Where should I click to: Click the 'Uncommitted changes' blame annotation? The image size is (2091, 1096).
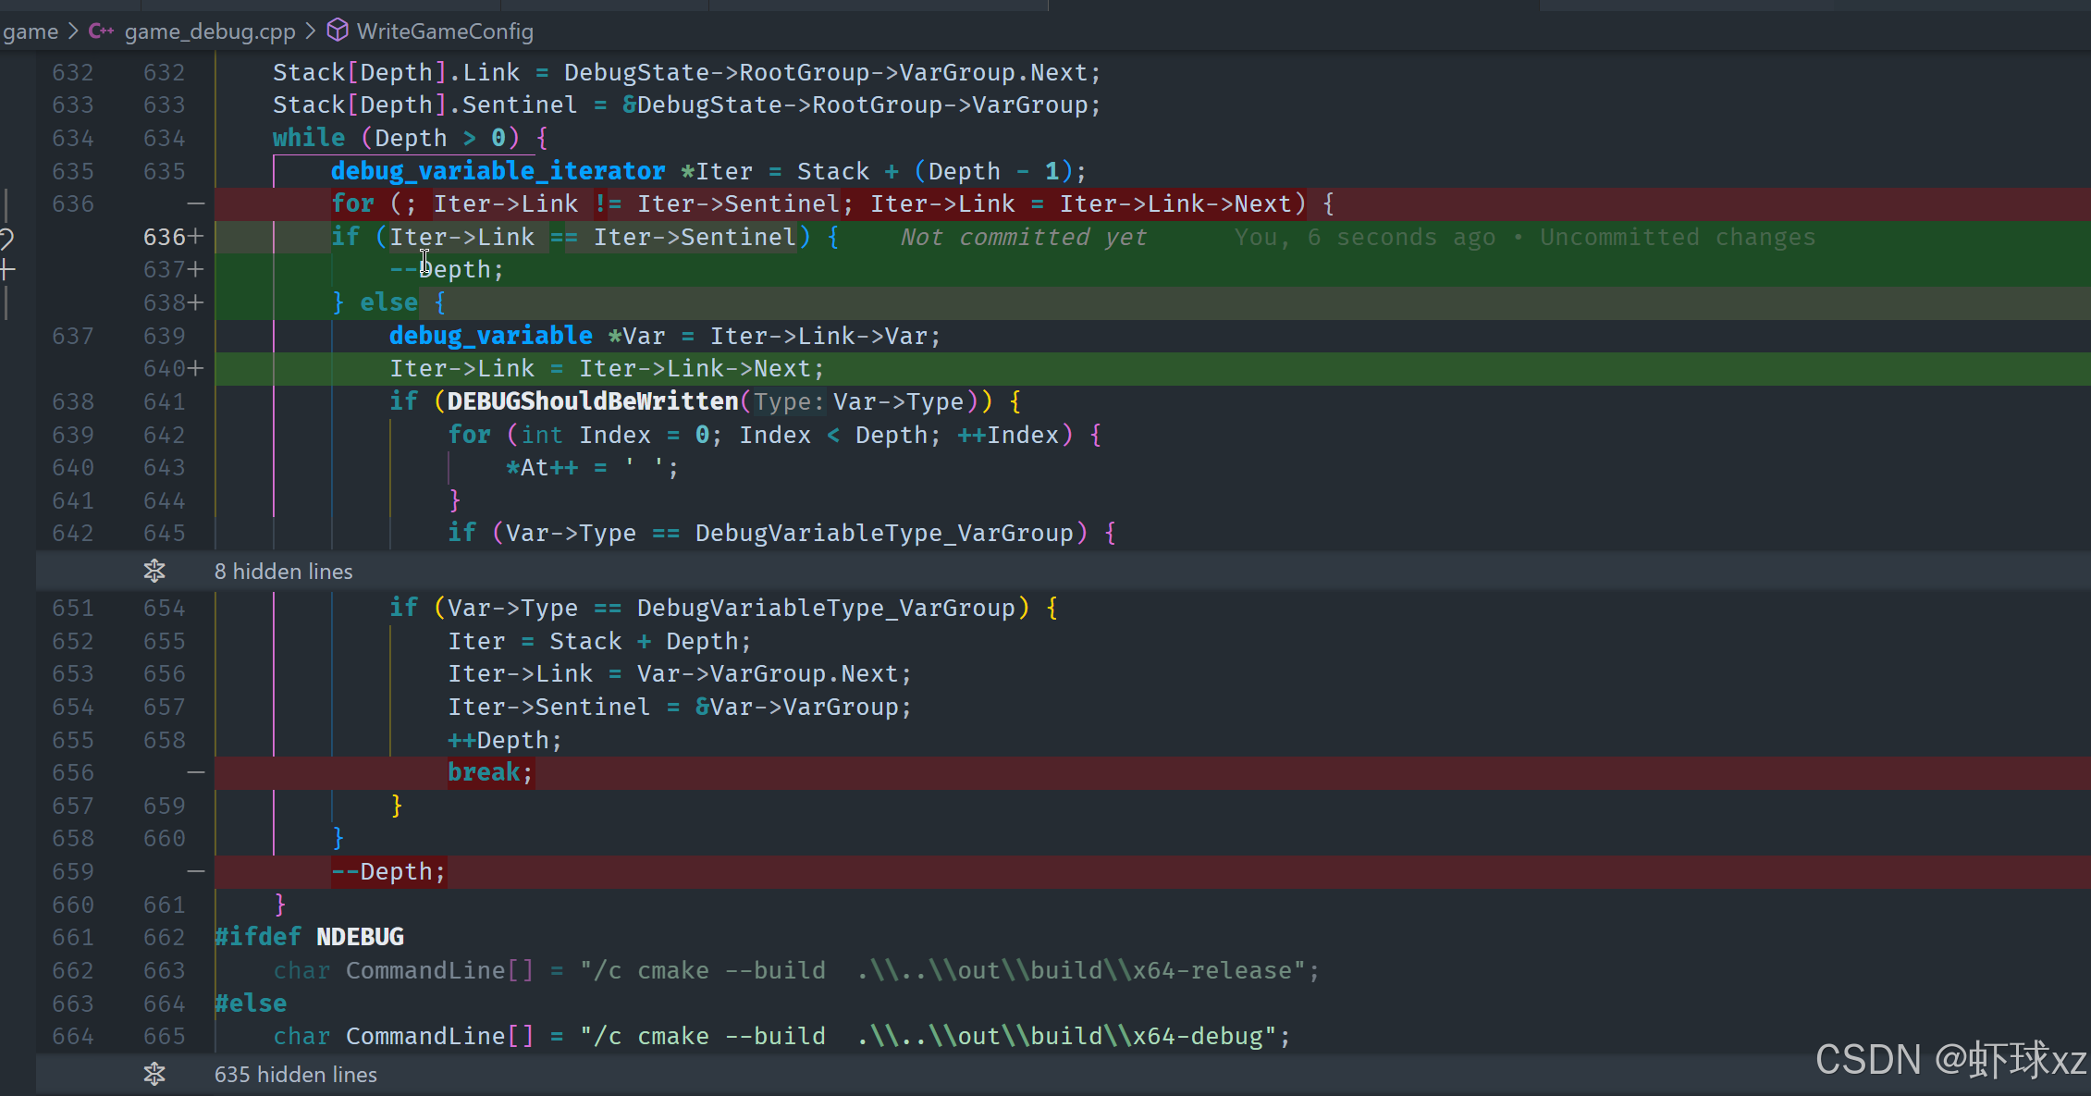coord(1677,238)
